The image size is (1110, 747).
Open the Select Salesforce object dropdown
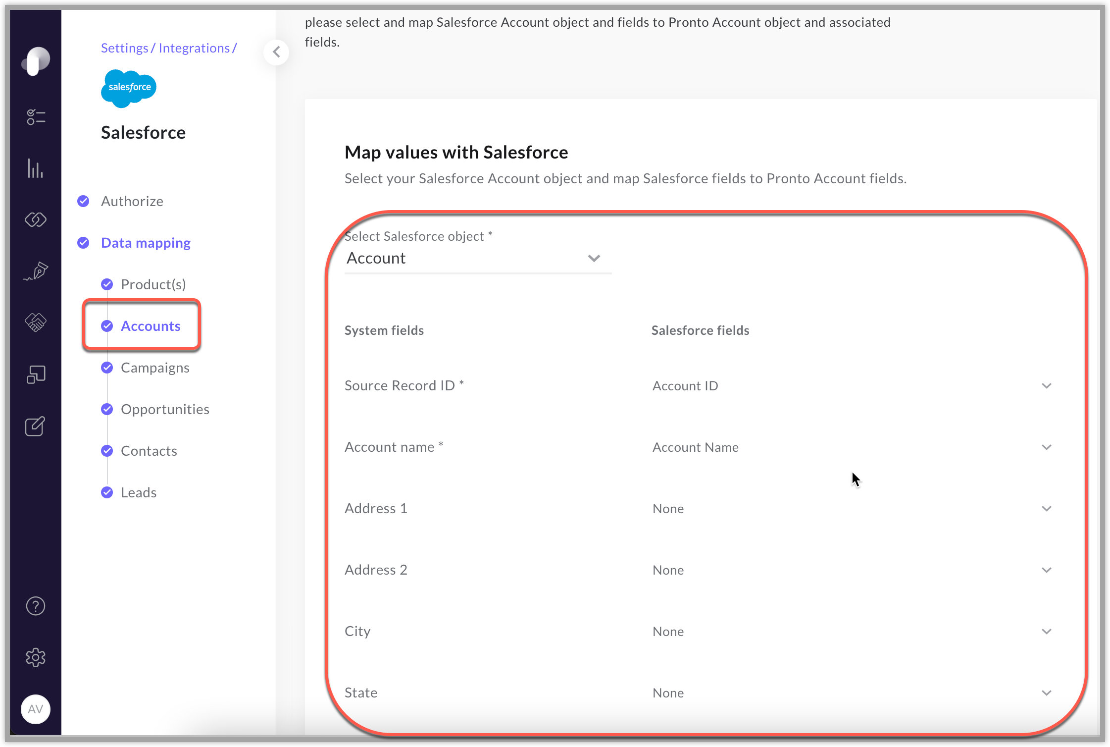[x=594, y=258]
